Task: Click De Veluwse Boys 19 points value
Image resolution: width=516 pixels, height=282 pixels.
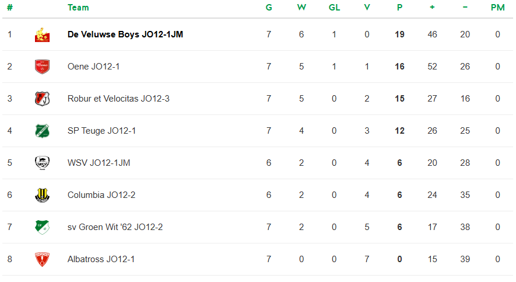Action: click(399, 34)
